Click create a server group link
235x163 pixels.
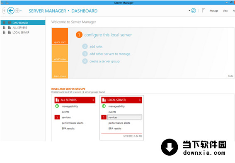104,61
